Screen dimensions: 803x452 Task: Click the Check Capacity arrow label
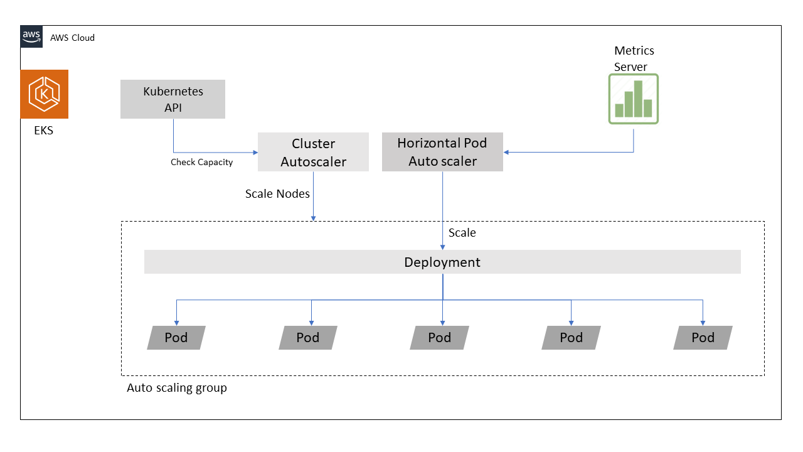click(x=201, y=162)
